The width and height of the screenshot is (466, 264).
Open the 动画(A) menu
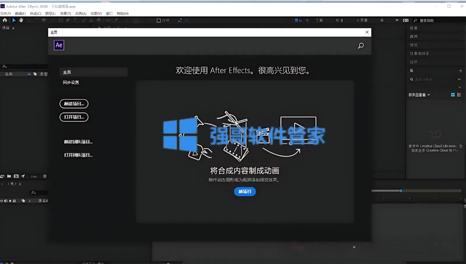(x=81, y=13)
